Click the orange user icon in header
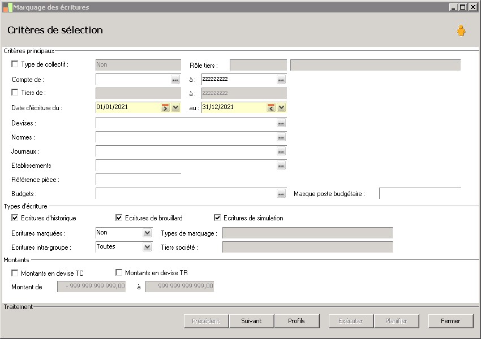This screenshot has height=339, width=481. tap(461, 31)
